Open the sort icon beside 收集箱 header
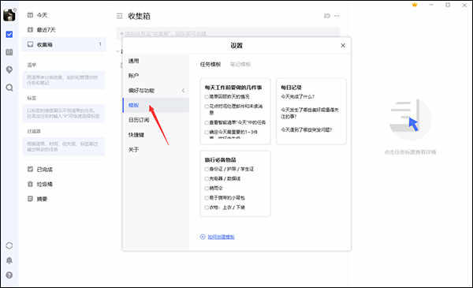Viewport: 473px width, 288px height. pos(327,16)
